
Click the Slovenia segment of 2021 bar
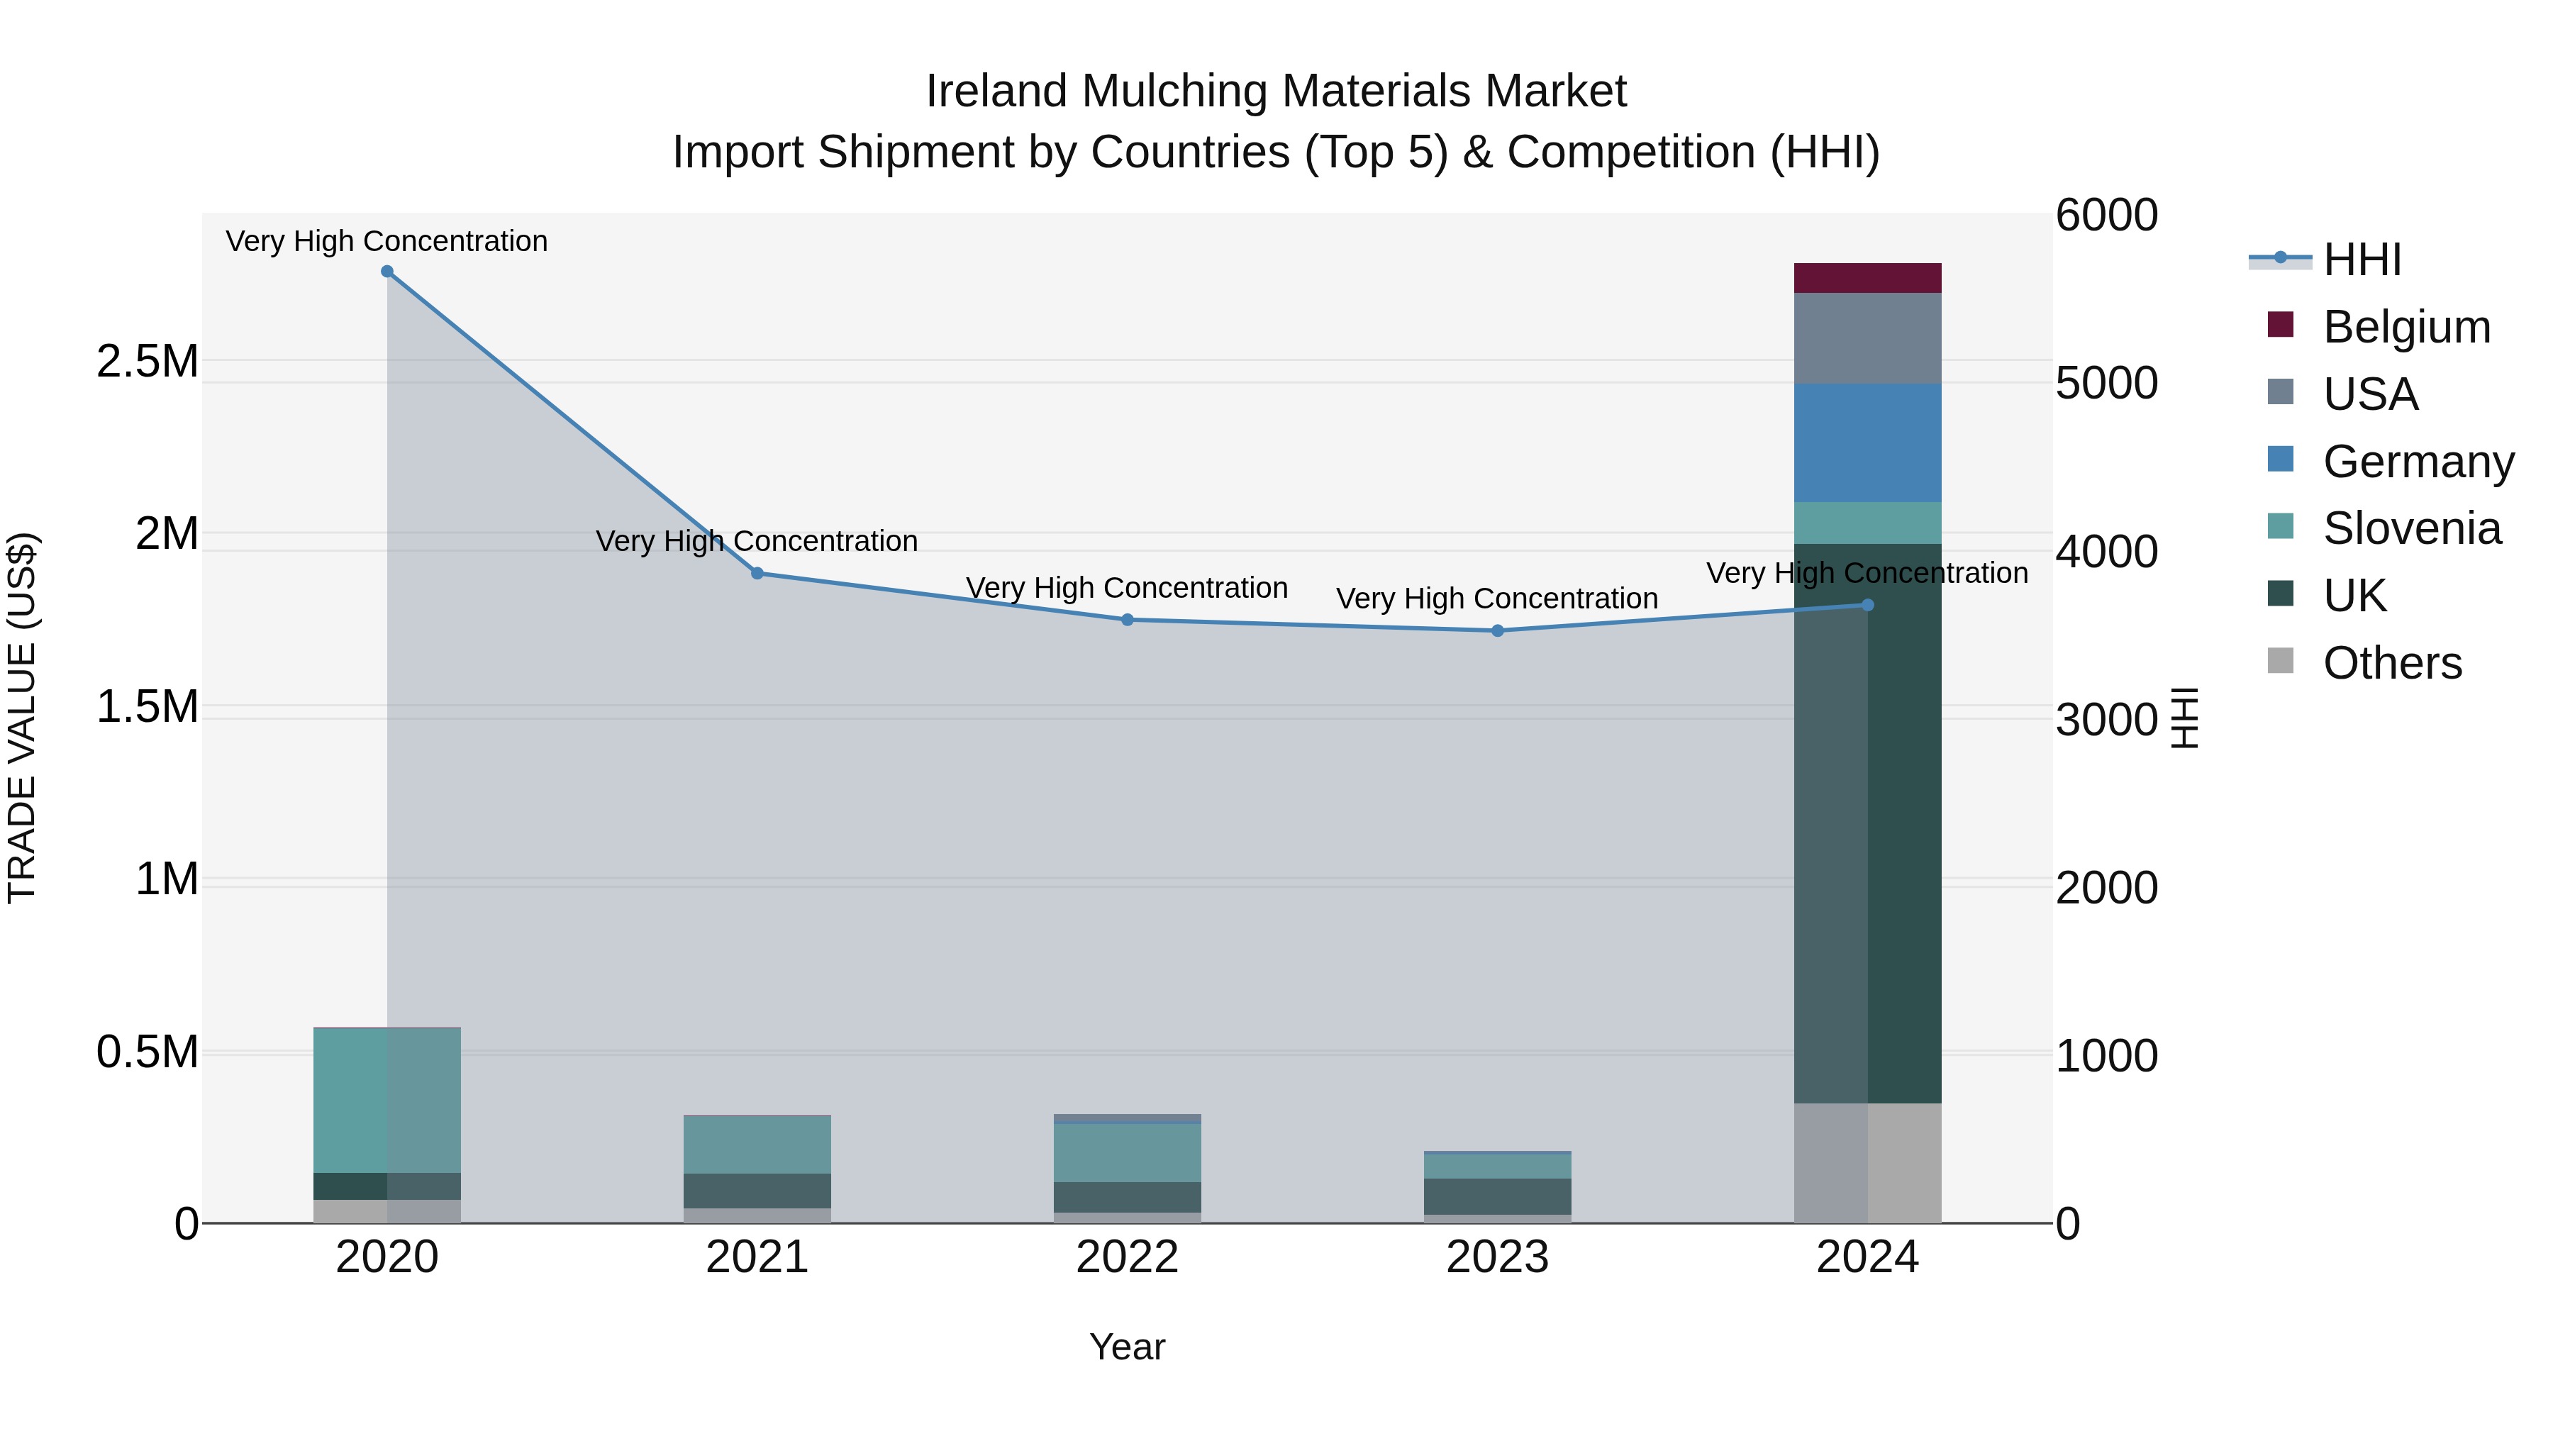click(757, 1146)
